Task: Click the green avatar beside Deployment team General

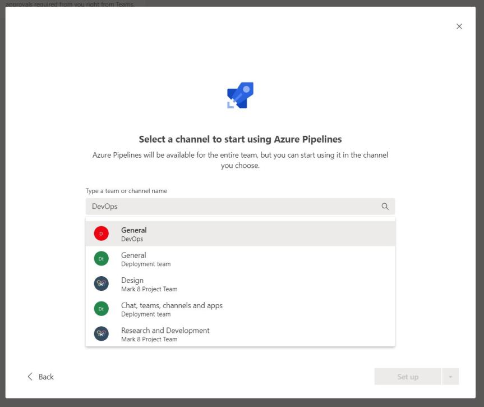Action: (x=101, y=259)
